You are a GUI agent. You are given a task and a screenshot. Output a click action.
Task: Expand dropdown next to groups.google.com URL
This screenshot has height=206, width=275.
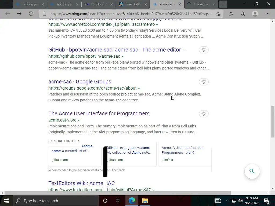(x=139, y=88)
